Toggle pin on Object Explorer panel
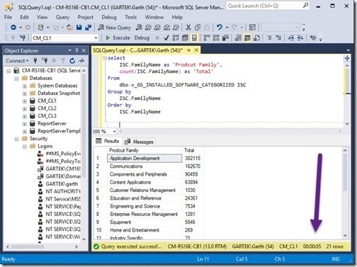 tap(76, 50)
